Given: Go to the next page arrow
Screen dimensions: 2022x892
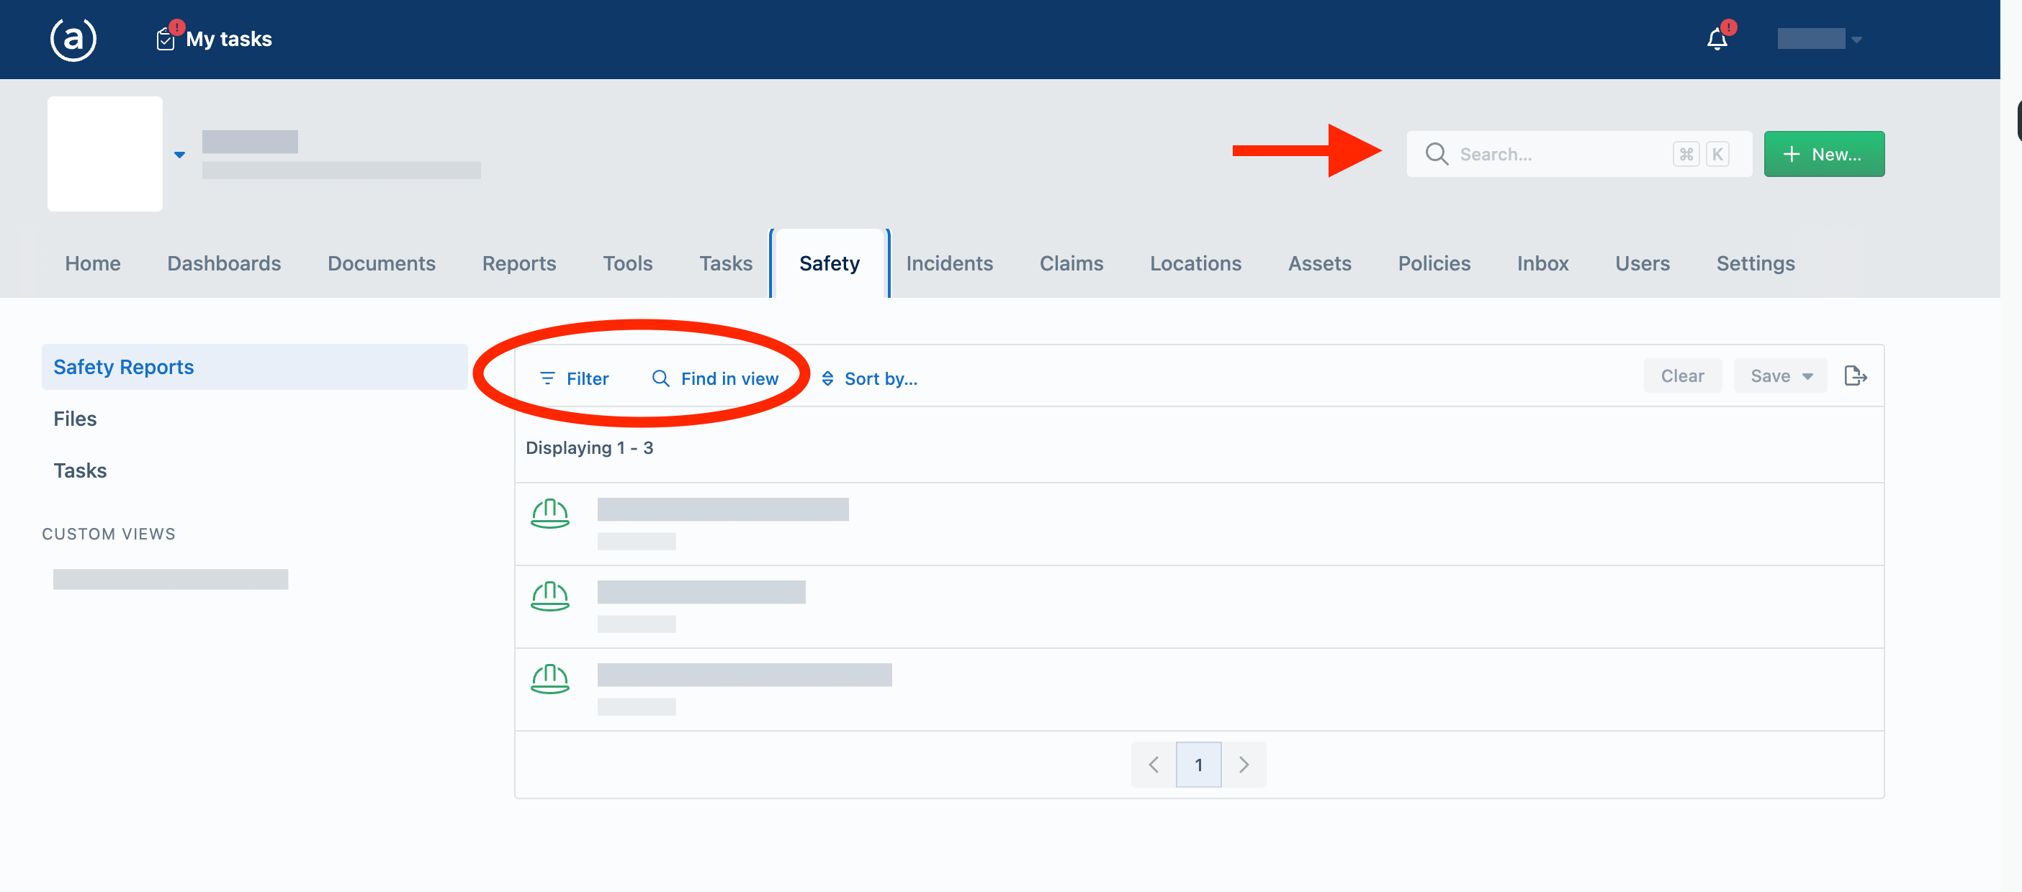Looking at the screenshot, I should (x=1244, y=764).
